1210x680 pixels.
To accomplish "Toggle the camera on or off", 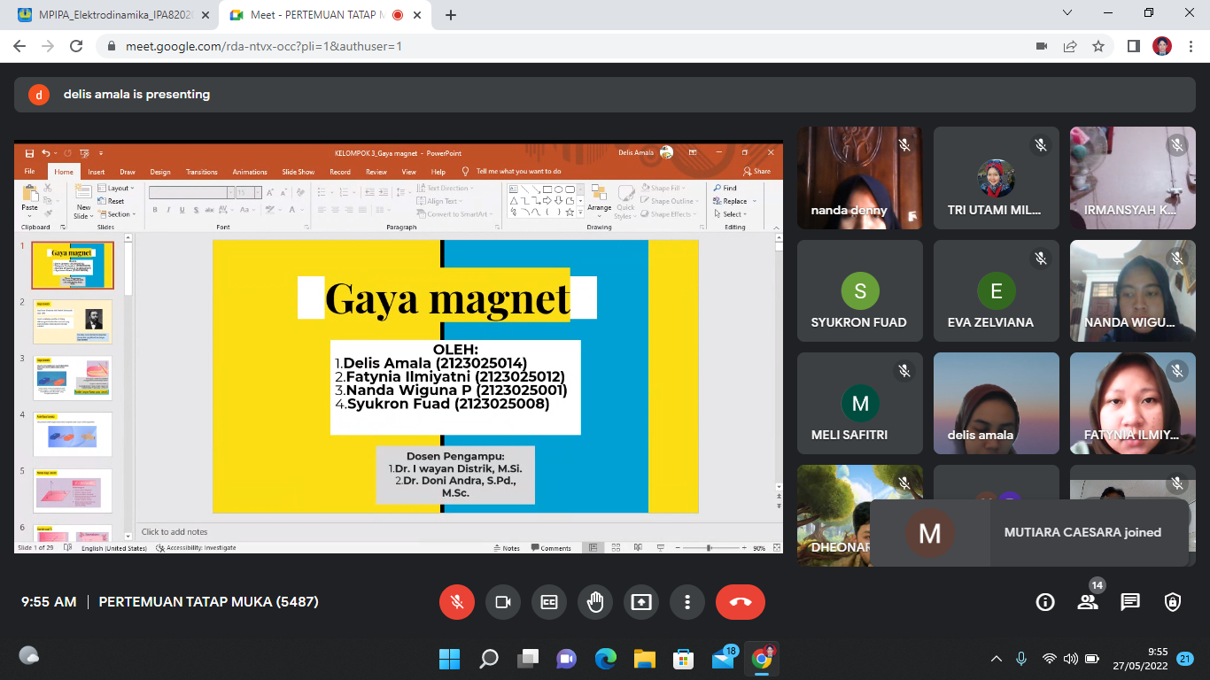I will click(x=503, y=602).
